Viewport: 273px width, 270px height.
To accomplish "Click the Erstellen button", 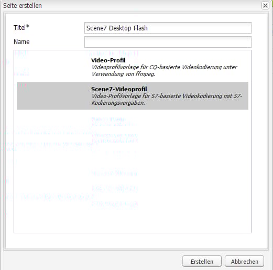I will [202, 262].
